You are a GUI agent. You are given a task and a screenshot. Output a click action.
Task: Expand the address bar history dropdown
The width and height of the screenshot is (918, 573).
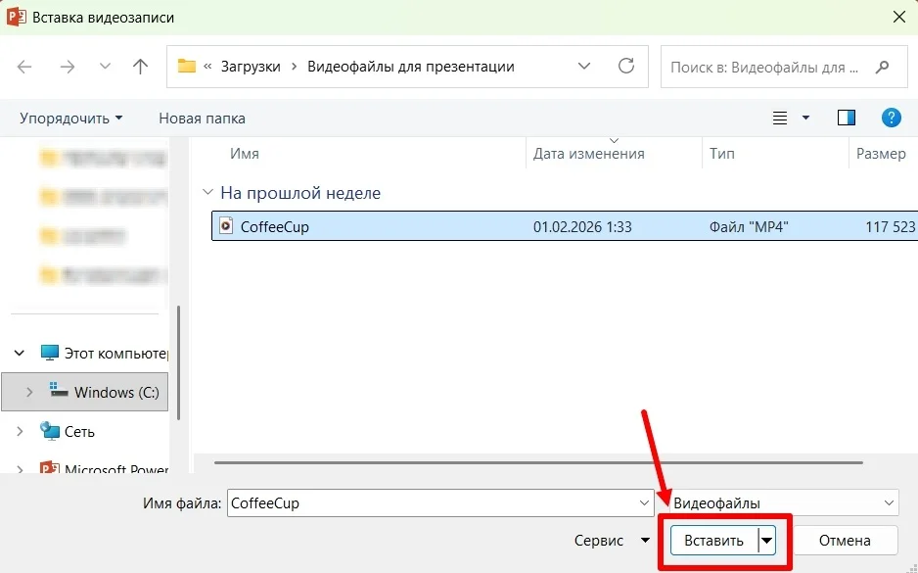point(583,67)
